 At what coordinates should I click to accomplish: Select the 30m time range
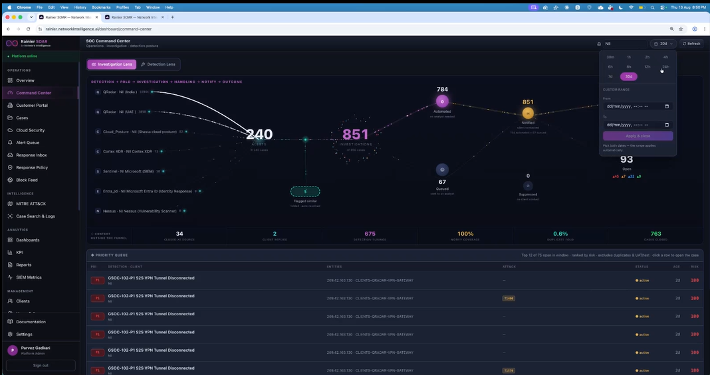pos(610,57)
